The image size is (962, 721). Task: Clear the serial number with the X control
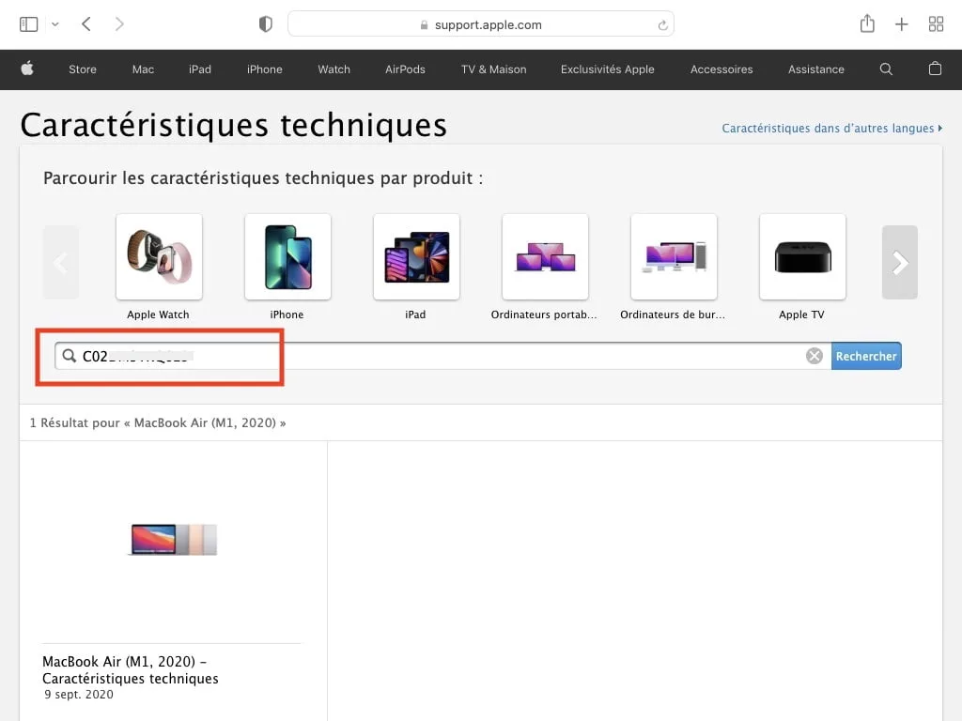click(814, 356)
